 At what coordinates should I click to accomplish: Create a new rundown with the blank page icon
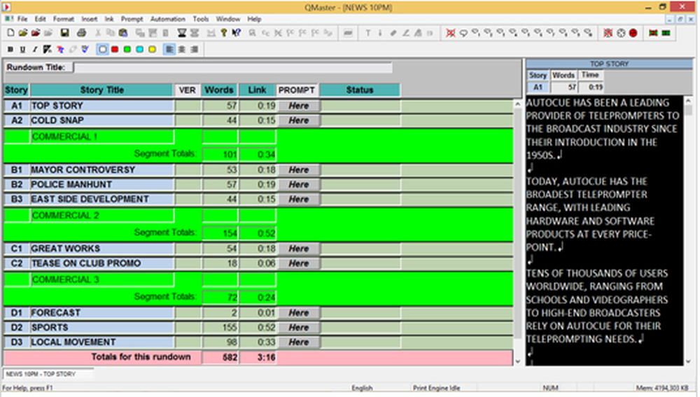pos(10,33)
